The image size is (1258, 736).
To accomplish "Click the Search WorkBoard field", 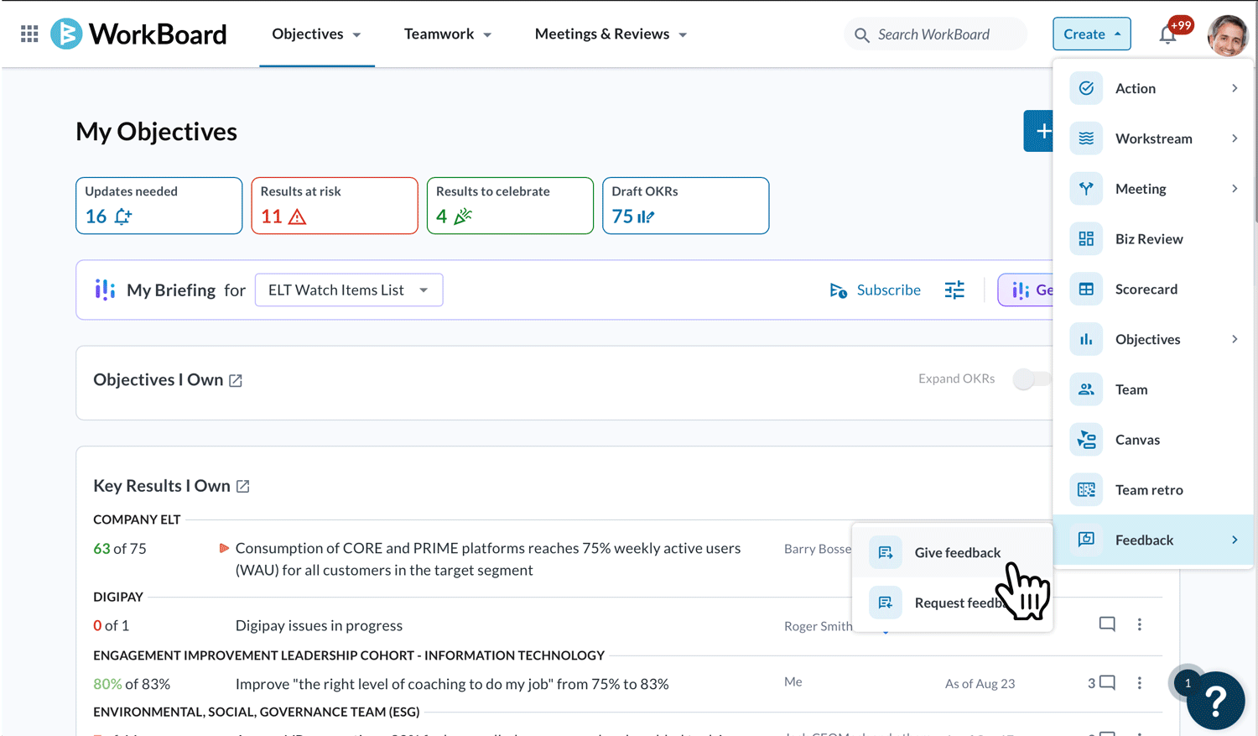I will coord(935,34).
